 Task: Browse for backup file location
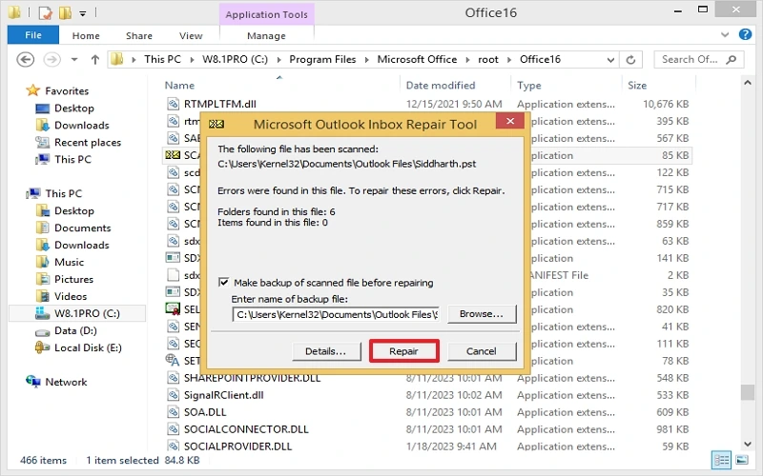[x=482, y=314]
